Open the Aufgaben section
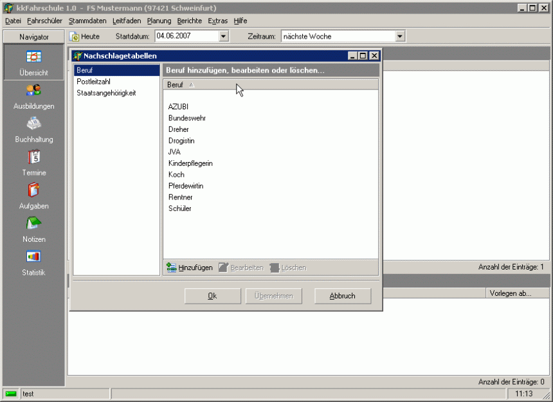Viewport: 553px width, 402px height. pos(33,191)
